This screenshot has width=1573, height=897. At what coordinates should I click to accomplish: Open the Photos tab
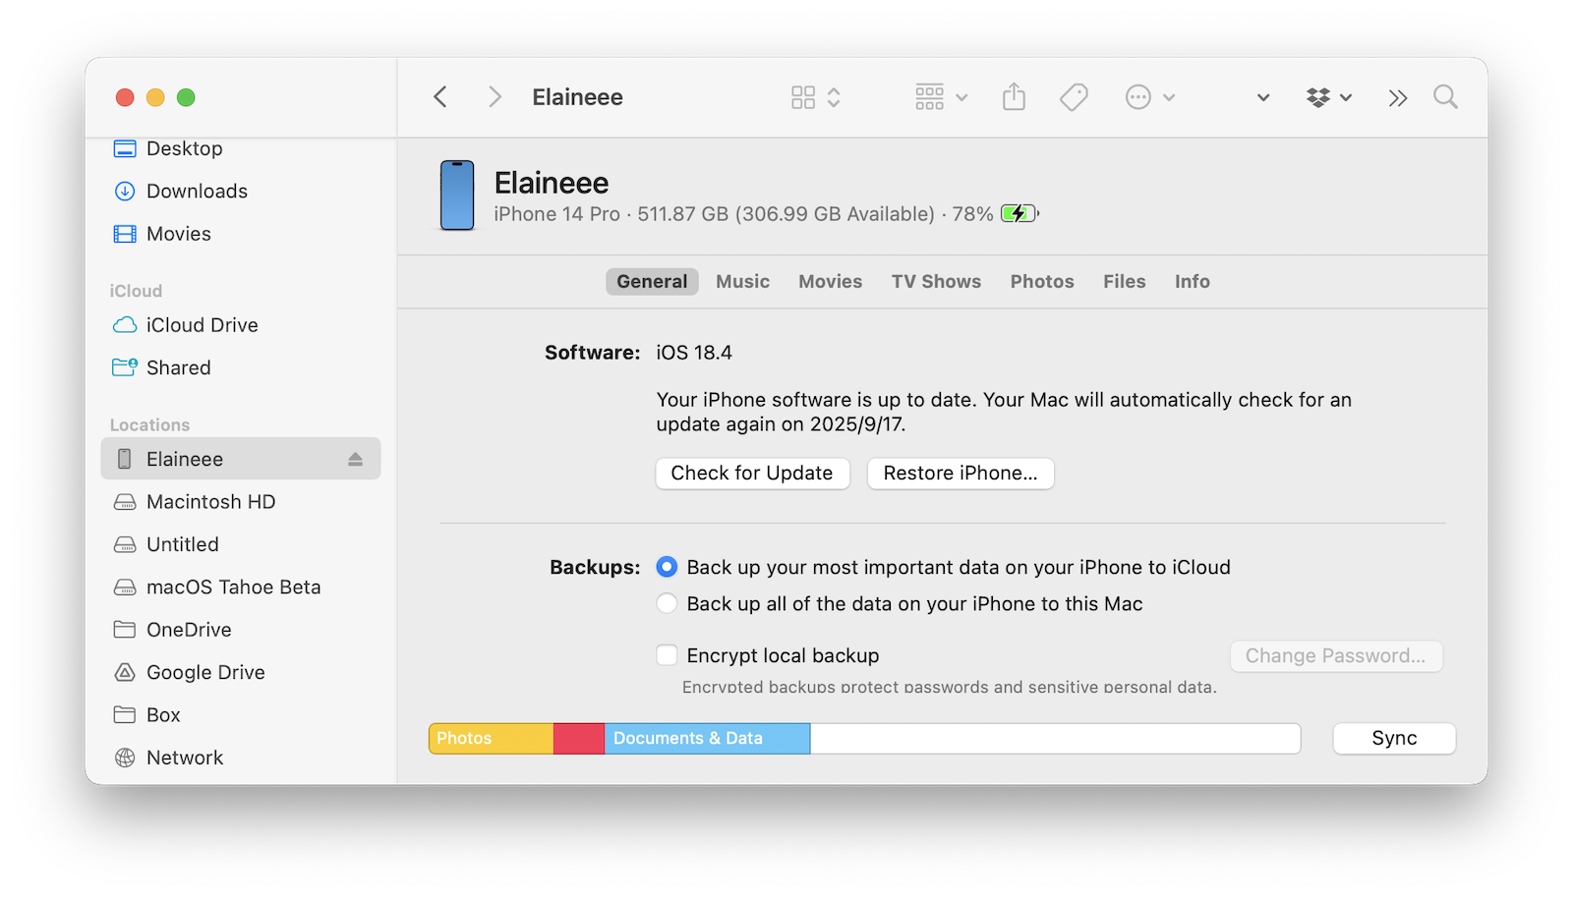pos(1042,282)
